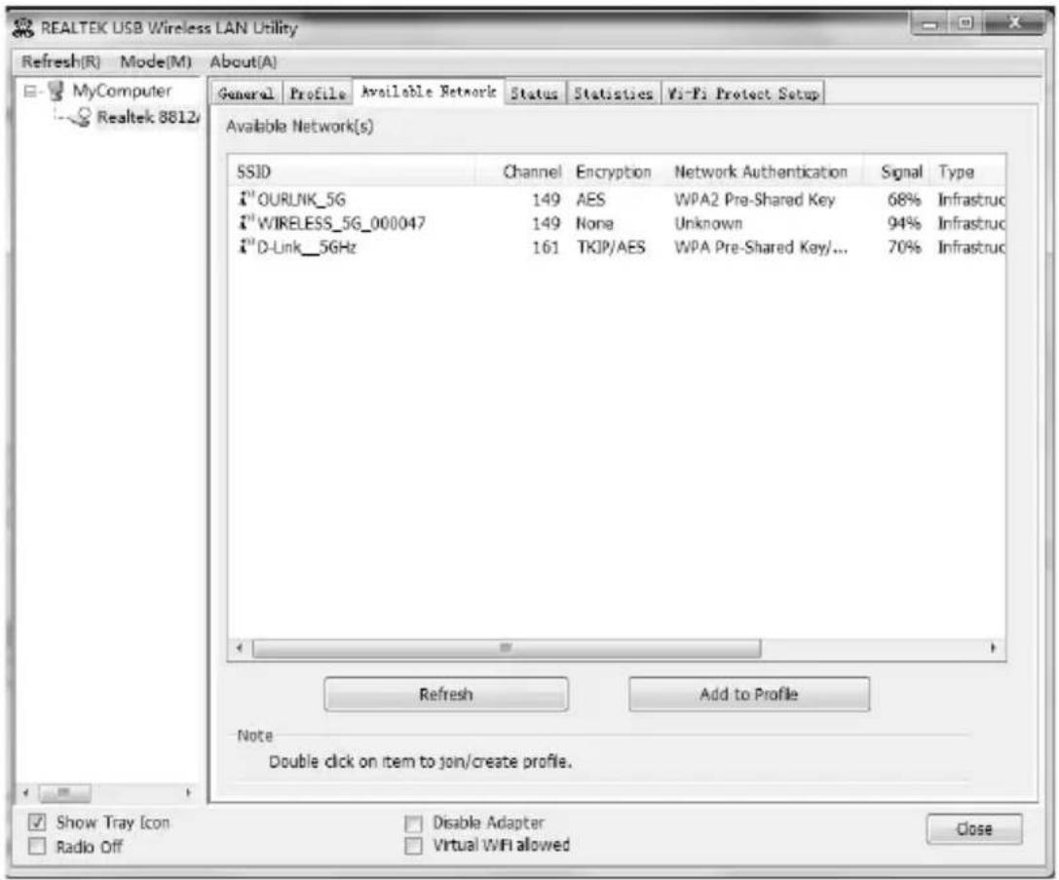Image resolution: width=1059 pixels, height=880 pixels.
Task: Select the Available Network tab
Action: pyautogui.click(x=429, y=92)
